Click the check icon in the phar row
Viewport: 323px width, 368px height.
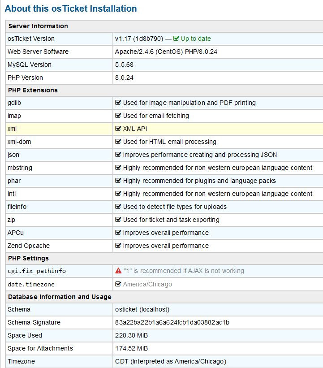[x=118, y=181]
